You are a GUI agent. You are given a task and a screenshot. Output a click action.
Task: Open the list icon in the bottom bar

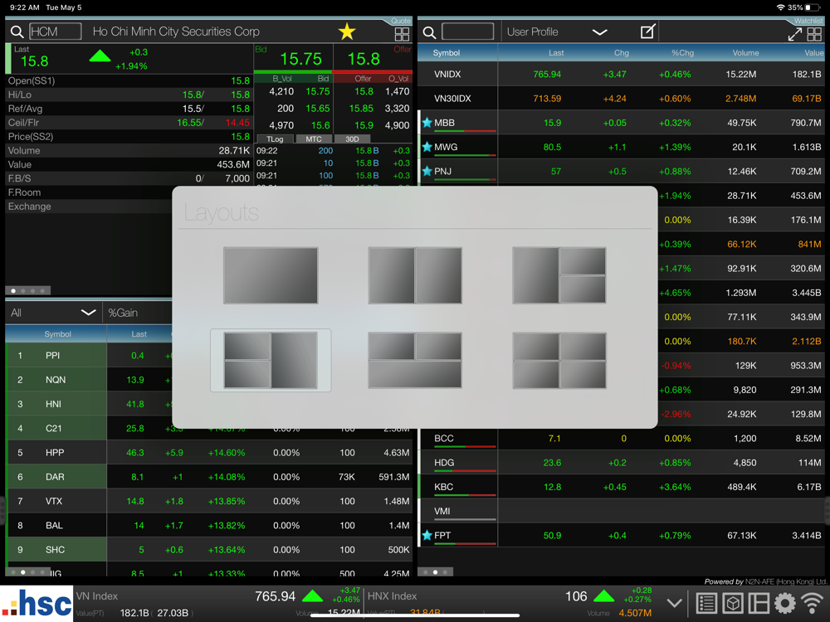point(706,603)
